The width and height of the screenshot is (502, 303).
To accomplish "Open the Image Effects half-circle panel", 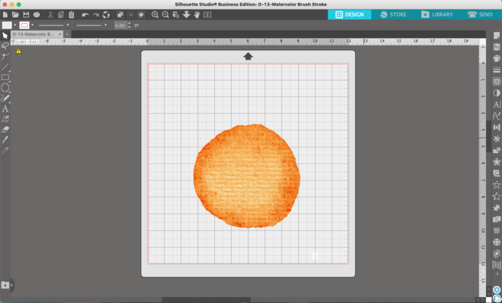I will (497, 93).
